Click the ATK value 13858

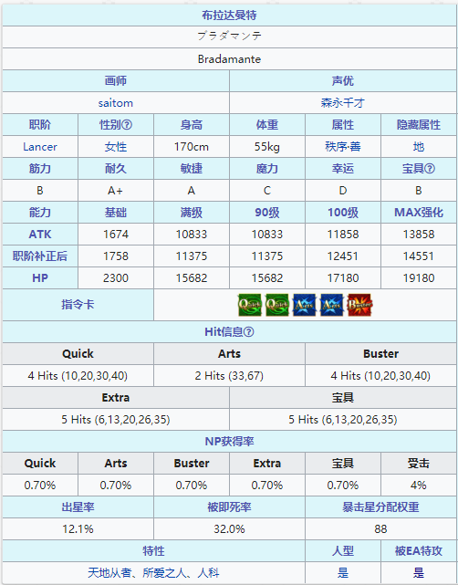(419, 235)
